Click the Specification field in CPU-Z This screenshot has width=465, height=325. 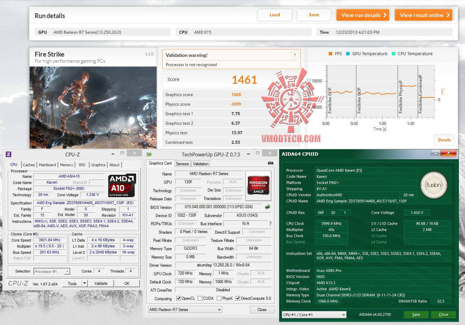[x=85, y=203]
